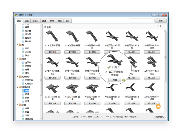182x139 pixels.
Task: Switch to the 建筑 tab
Action: pos(19,21)
